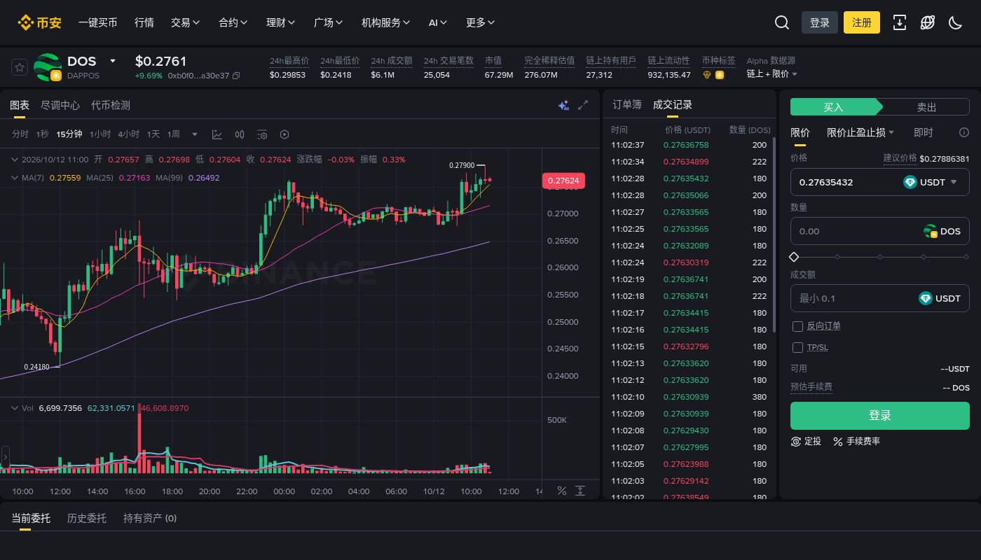The width and height of the screenshot is (981, 560).
Task: Open more time intervals dropdown after 1周
Action: coord(195,134)
